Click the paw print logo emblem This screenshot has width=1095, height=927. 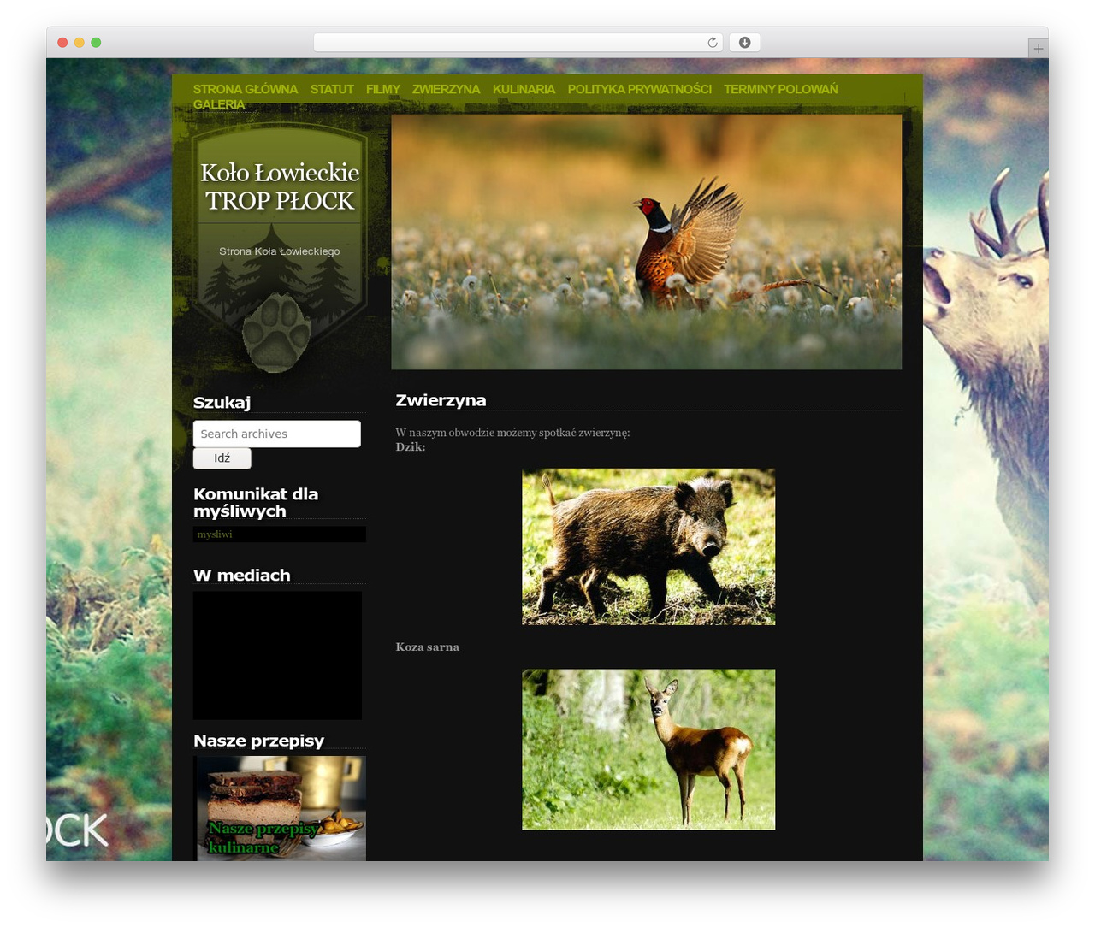(x=276, y=333)
